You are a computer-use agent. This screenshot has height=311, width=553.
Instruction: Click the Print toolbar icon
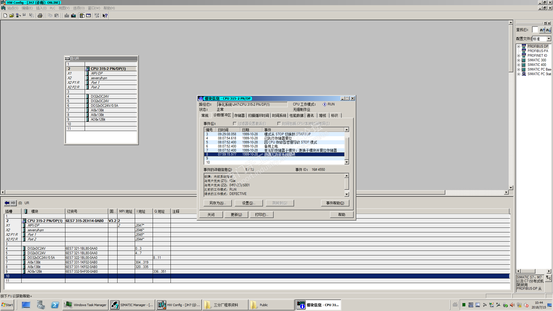tap(40, 16)
